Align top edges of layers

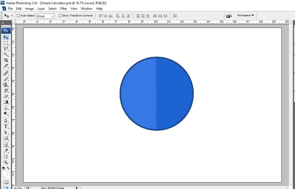click(x=101, y=16)
